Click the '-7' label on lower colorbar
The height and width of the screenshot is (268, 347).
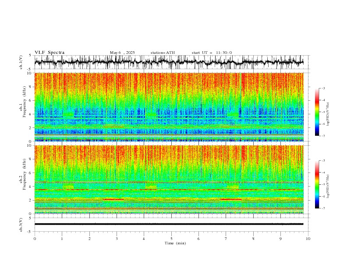tap(323, 208)
